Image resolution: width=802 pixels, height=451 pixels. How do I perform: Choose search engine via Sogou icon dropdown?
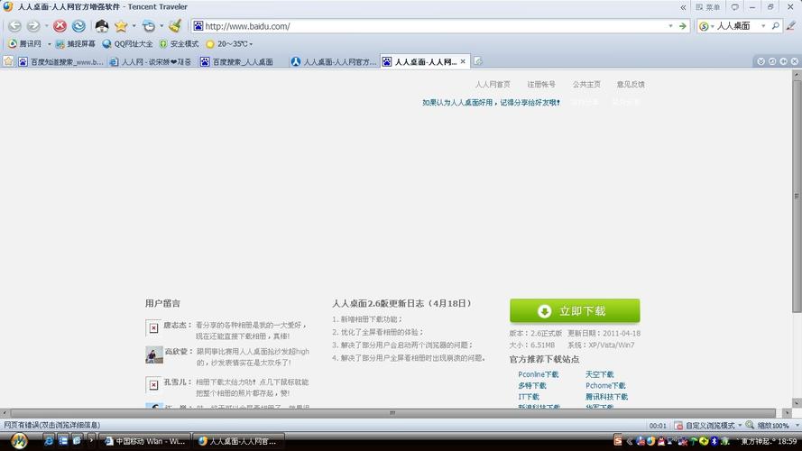706,26
